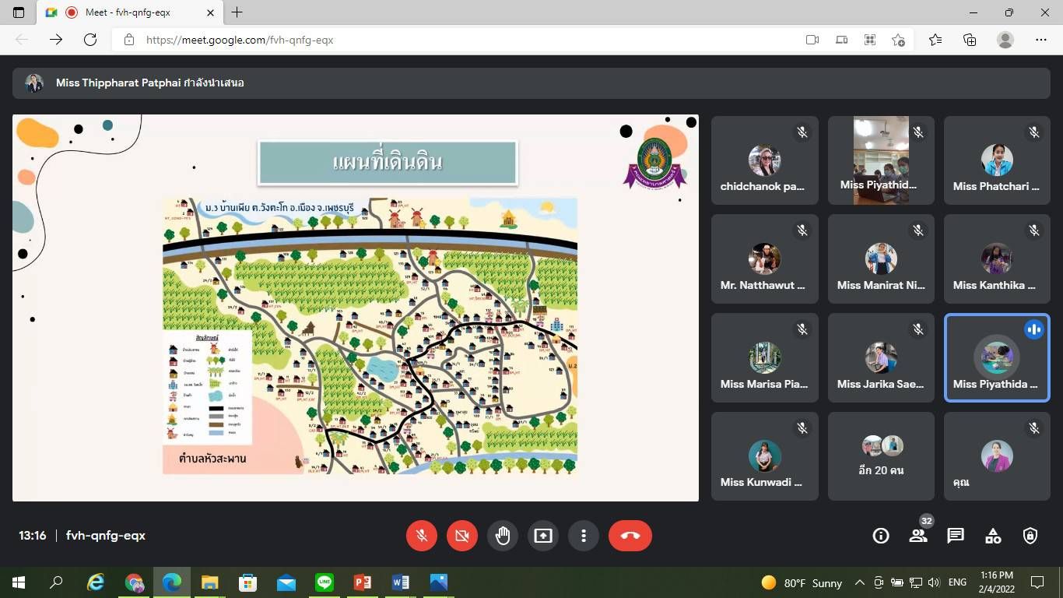Click the Meet browser tab
This screenshot has height=598, width=1063.
click(x=125, y=12)
